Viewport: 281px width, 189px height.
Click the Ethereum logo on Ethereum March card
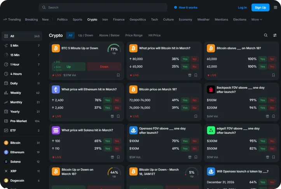(x=56, y=89)
